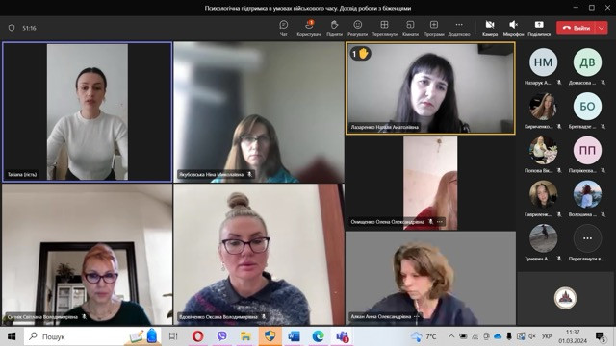
Task: Open the Програми (Apps) button
Action: [434, 28]
